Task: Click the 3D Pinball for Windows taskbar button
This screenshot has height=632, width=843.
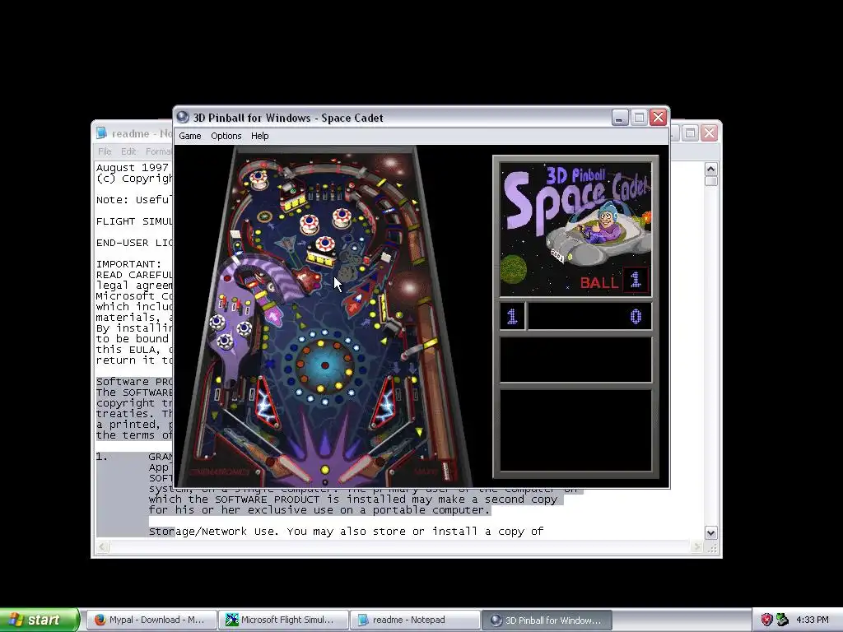Action: point(547,620)
